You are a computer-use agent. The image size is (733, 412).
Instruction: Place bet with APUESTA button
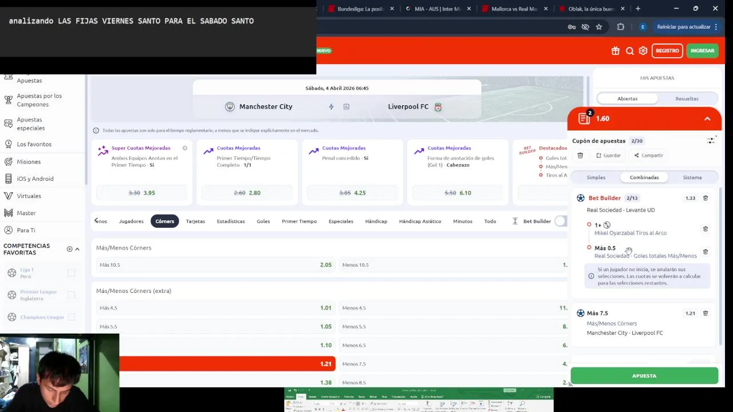[644, 376]
